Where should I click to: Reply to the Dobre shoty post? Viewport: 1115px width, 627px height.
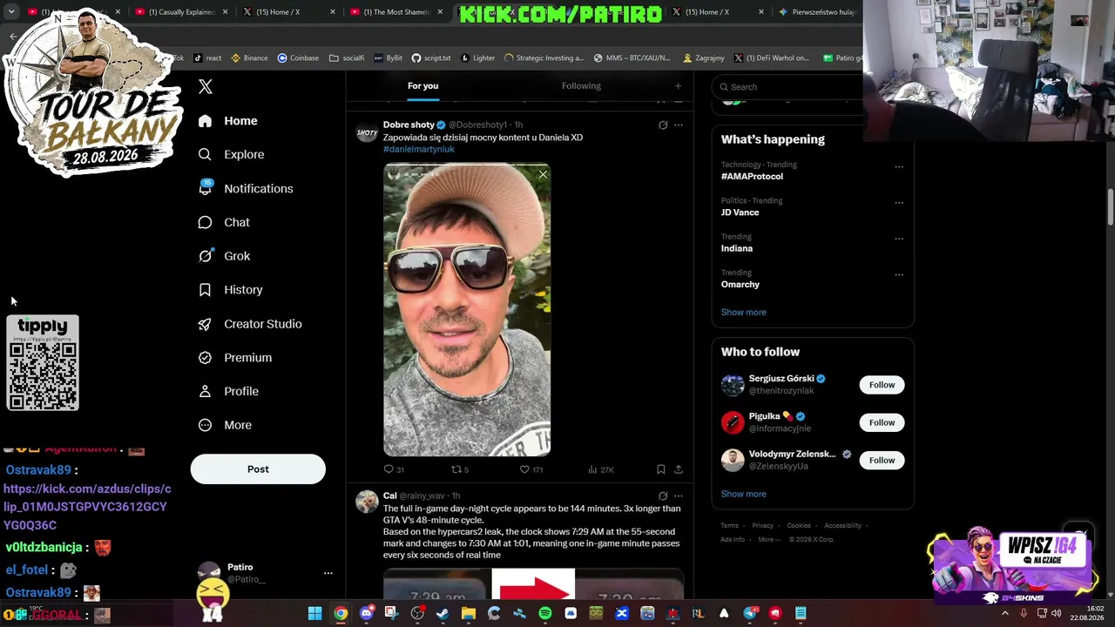click(x=394, y=469)
